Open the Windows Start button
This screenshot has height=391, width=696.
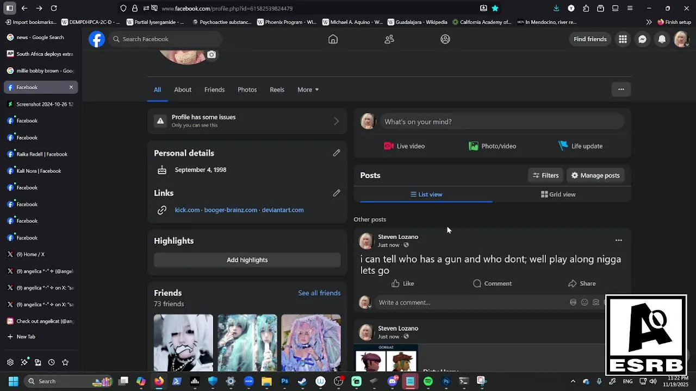click(13, 381)
